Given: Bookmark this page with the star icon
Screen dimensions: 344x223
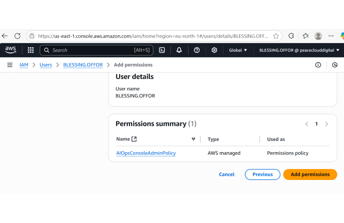Looking at the screenshot, I should click(x=276, y=36).
